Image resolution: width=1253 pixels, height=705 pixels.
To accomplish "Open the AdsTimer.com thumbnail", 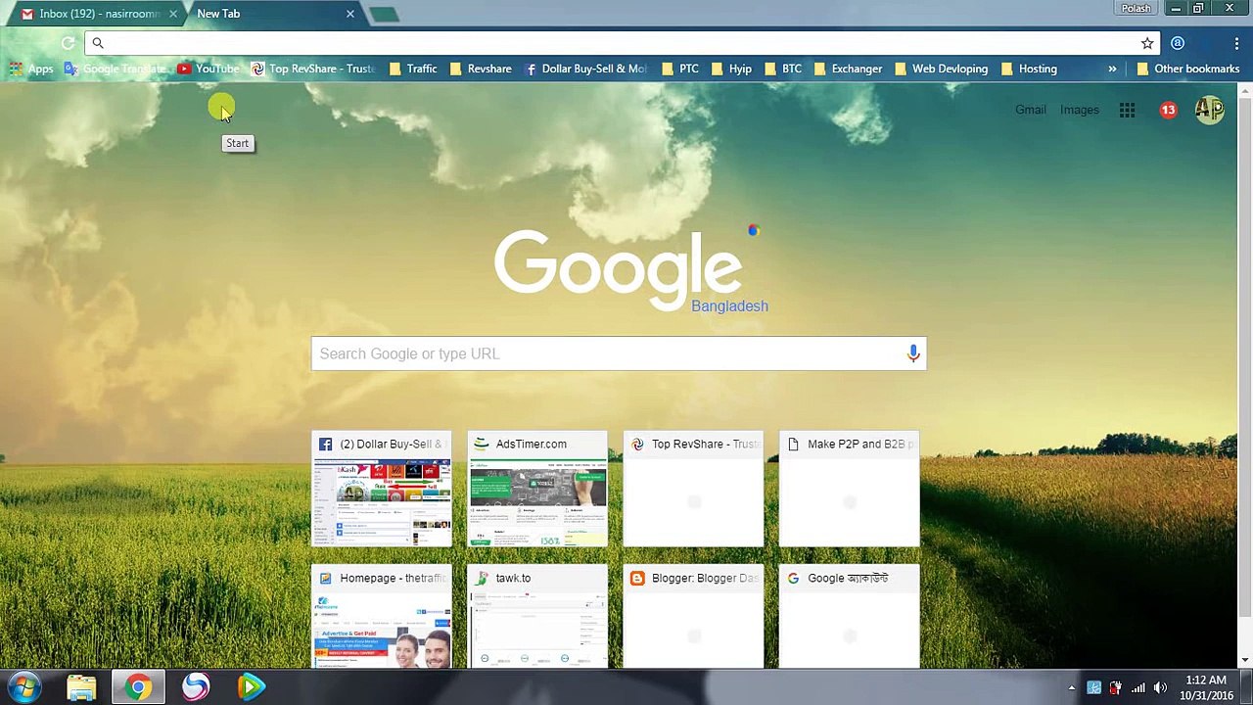I will (537, 488).
